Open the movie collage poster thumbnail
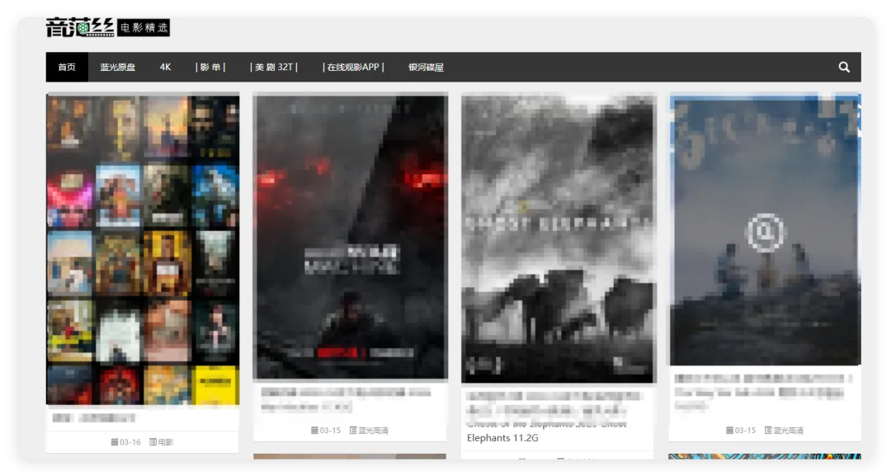The height and width of the screenshot is (476, 891). pos(143,250)
